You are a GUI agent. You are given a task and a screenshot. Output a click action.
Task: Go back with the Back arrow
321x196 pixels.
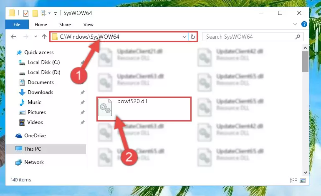tap(13, 37)
